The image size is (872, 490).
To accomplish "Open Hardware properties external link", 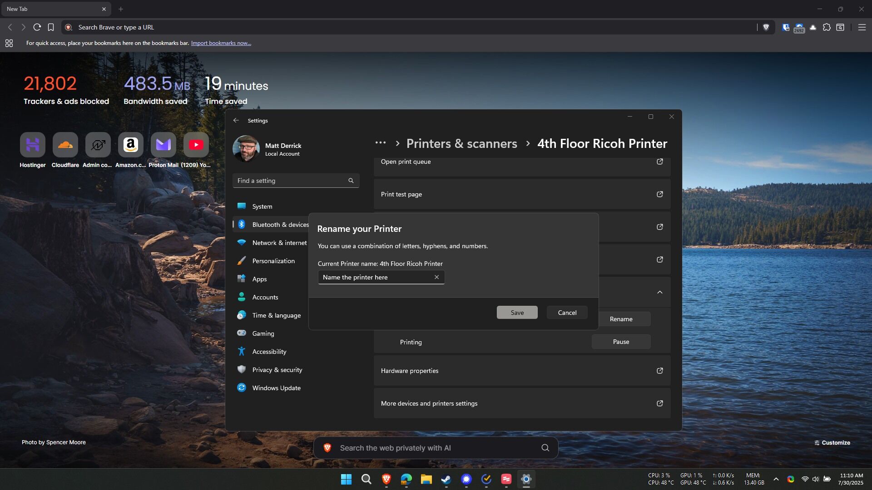I will 659,371.
